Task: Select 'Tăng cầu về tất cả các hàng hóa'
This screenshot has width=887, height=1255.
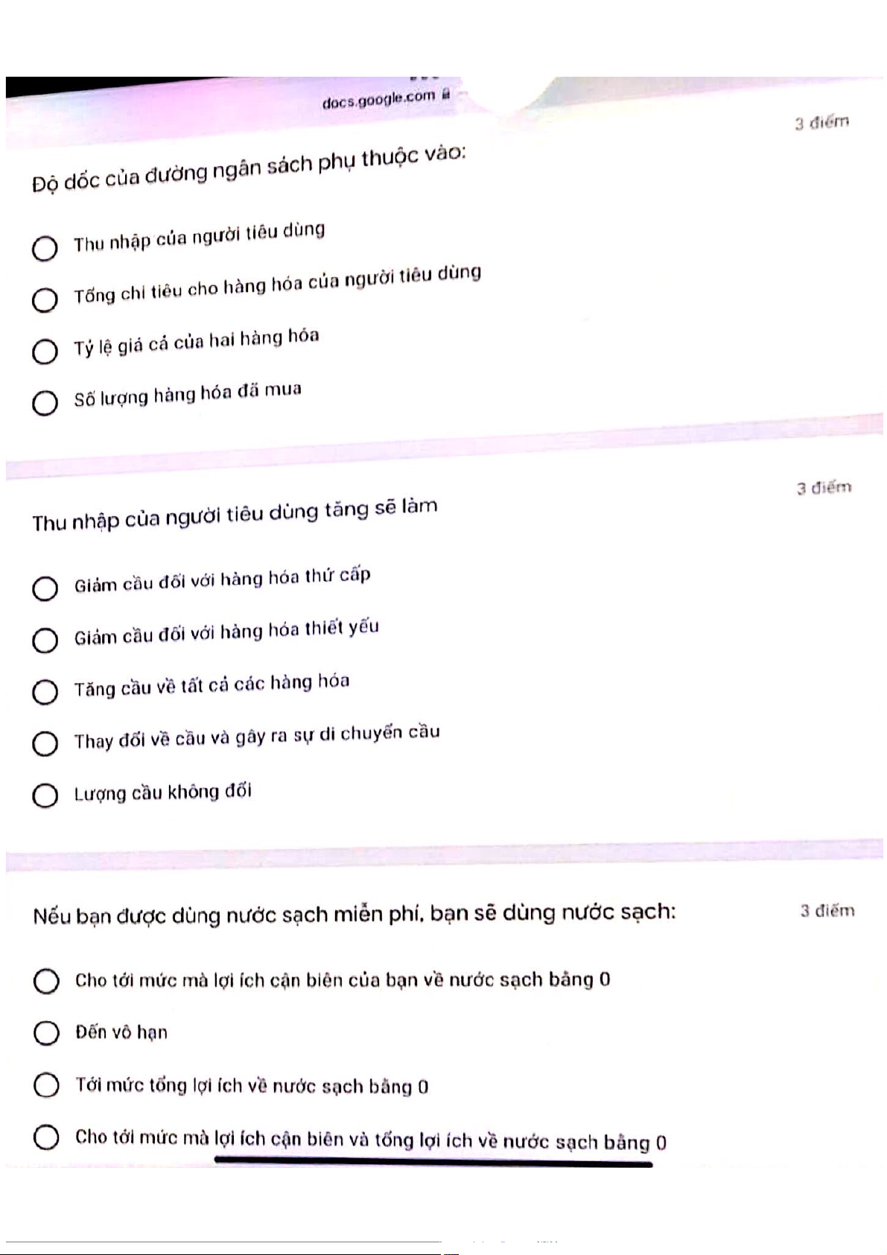Action: coord(45,691)
